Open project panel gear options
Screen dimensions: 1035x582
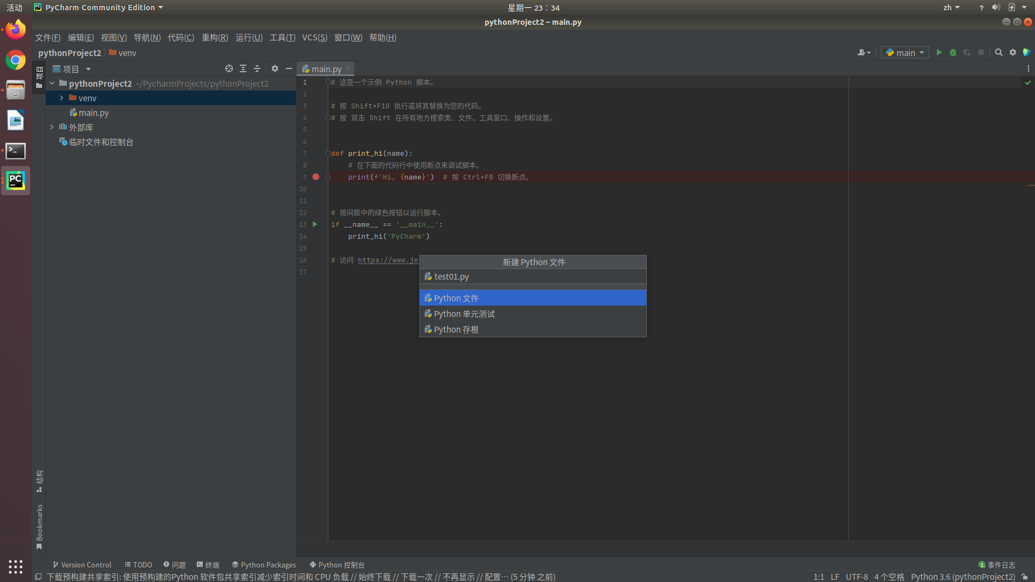(275, 68)
